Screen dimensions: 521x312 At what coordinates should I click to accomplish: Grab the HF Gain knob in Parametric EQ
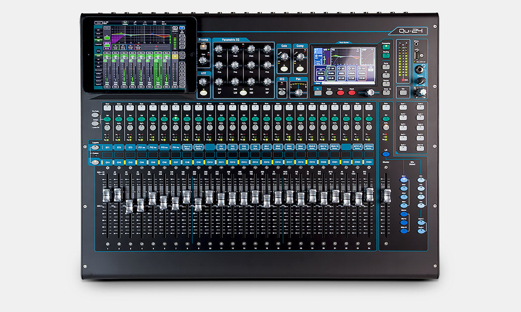[x=267, y=82]
